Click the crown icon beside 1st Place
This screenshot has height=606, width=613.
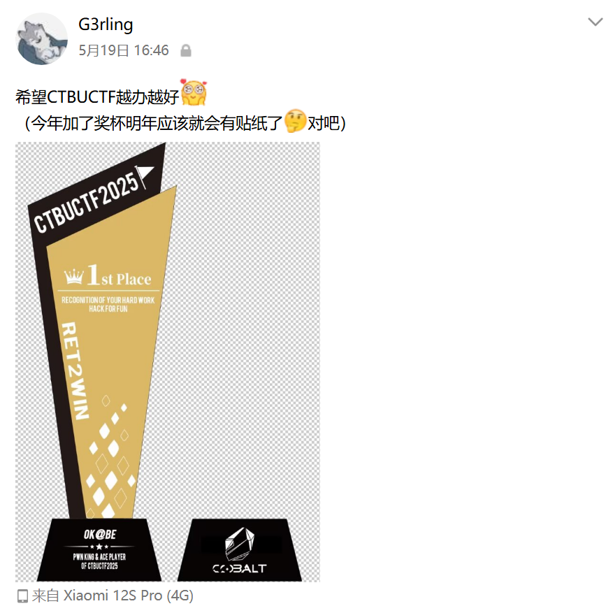[x=74, y=276]
